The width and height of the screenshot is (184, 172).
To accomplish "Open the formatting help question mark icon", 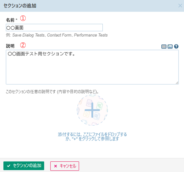I will (x=176, y=47).
